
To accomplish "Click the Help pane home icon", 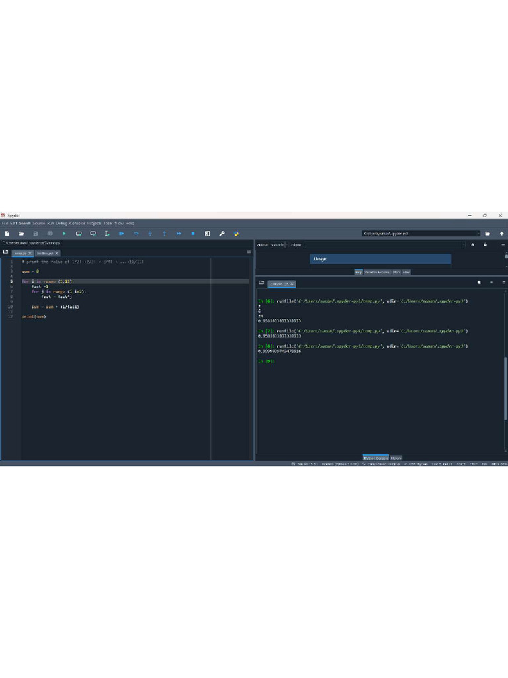I will tap(472, 244).
